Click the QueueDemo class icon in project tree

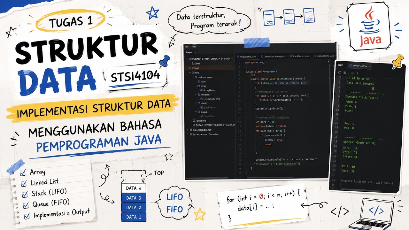[x=201, y=116]
